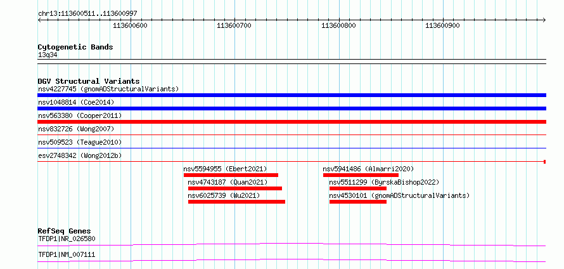Open variant nsv832726 (Wong2007) label
The height and width of the screenshot is (269, 564).
coord(76,129)
